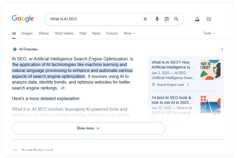
Task: Click the Search Engine Land favicon
Action: pos(153,85)
